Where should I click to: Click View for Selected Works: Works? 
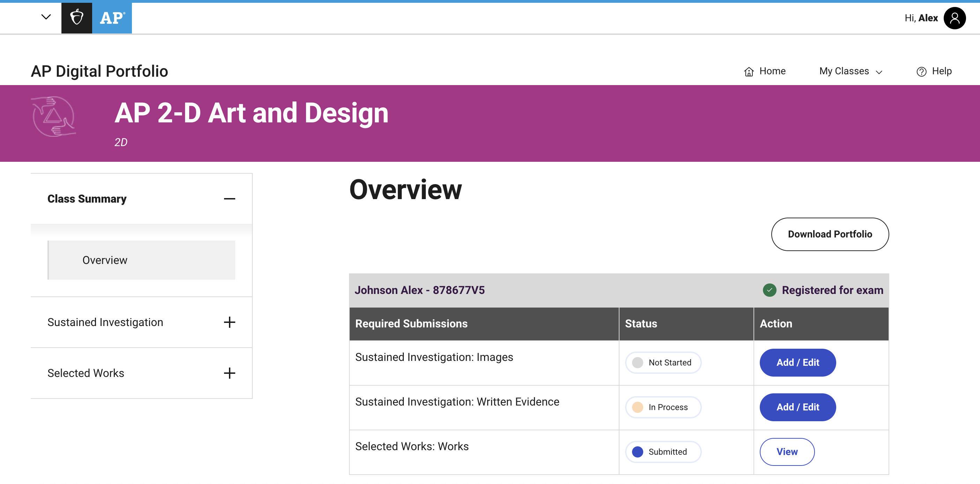click(x=787, y=452)
